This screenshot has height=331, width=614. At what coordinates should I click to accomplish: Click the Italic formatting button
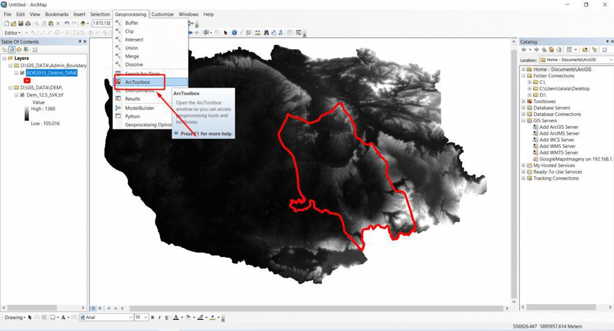(159, 317)
